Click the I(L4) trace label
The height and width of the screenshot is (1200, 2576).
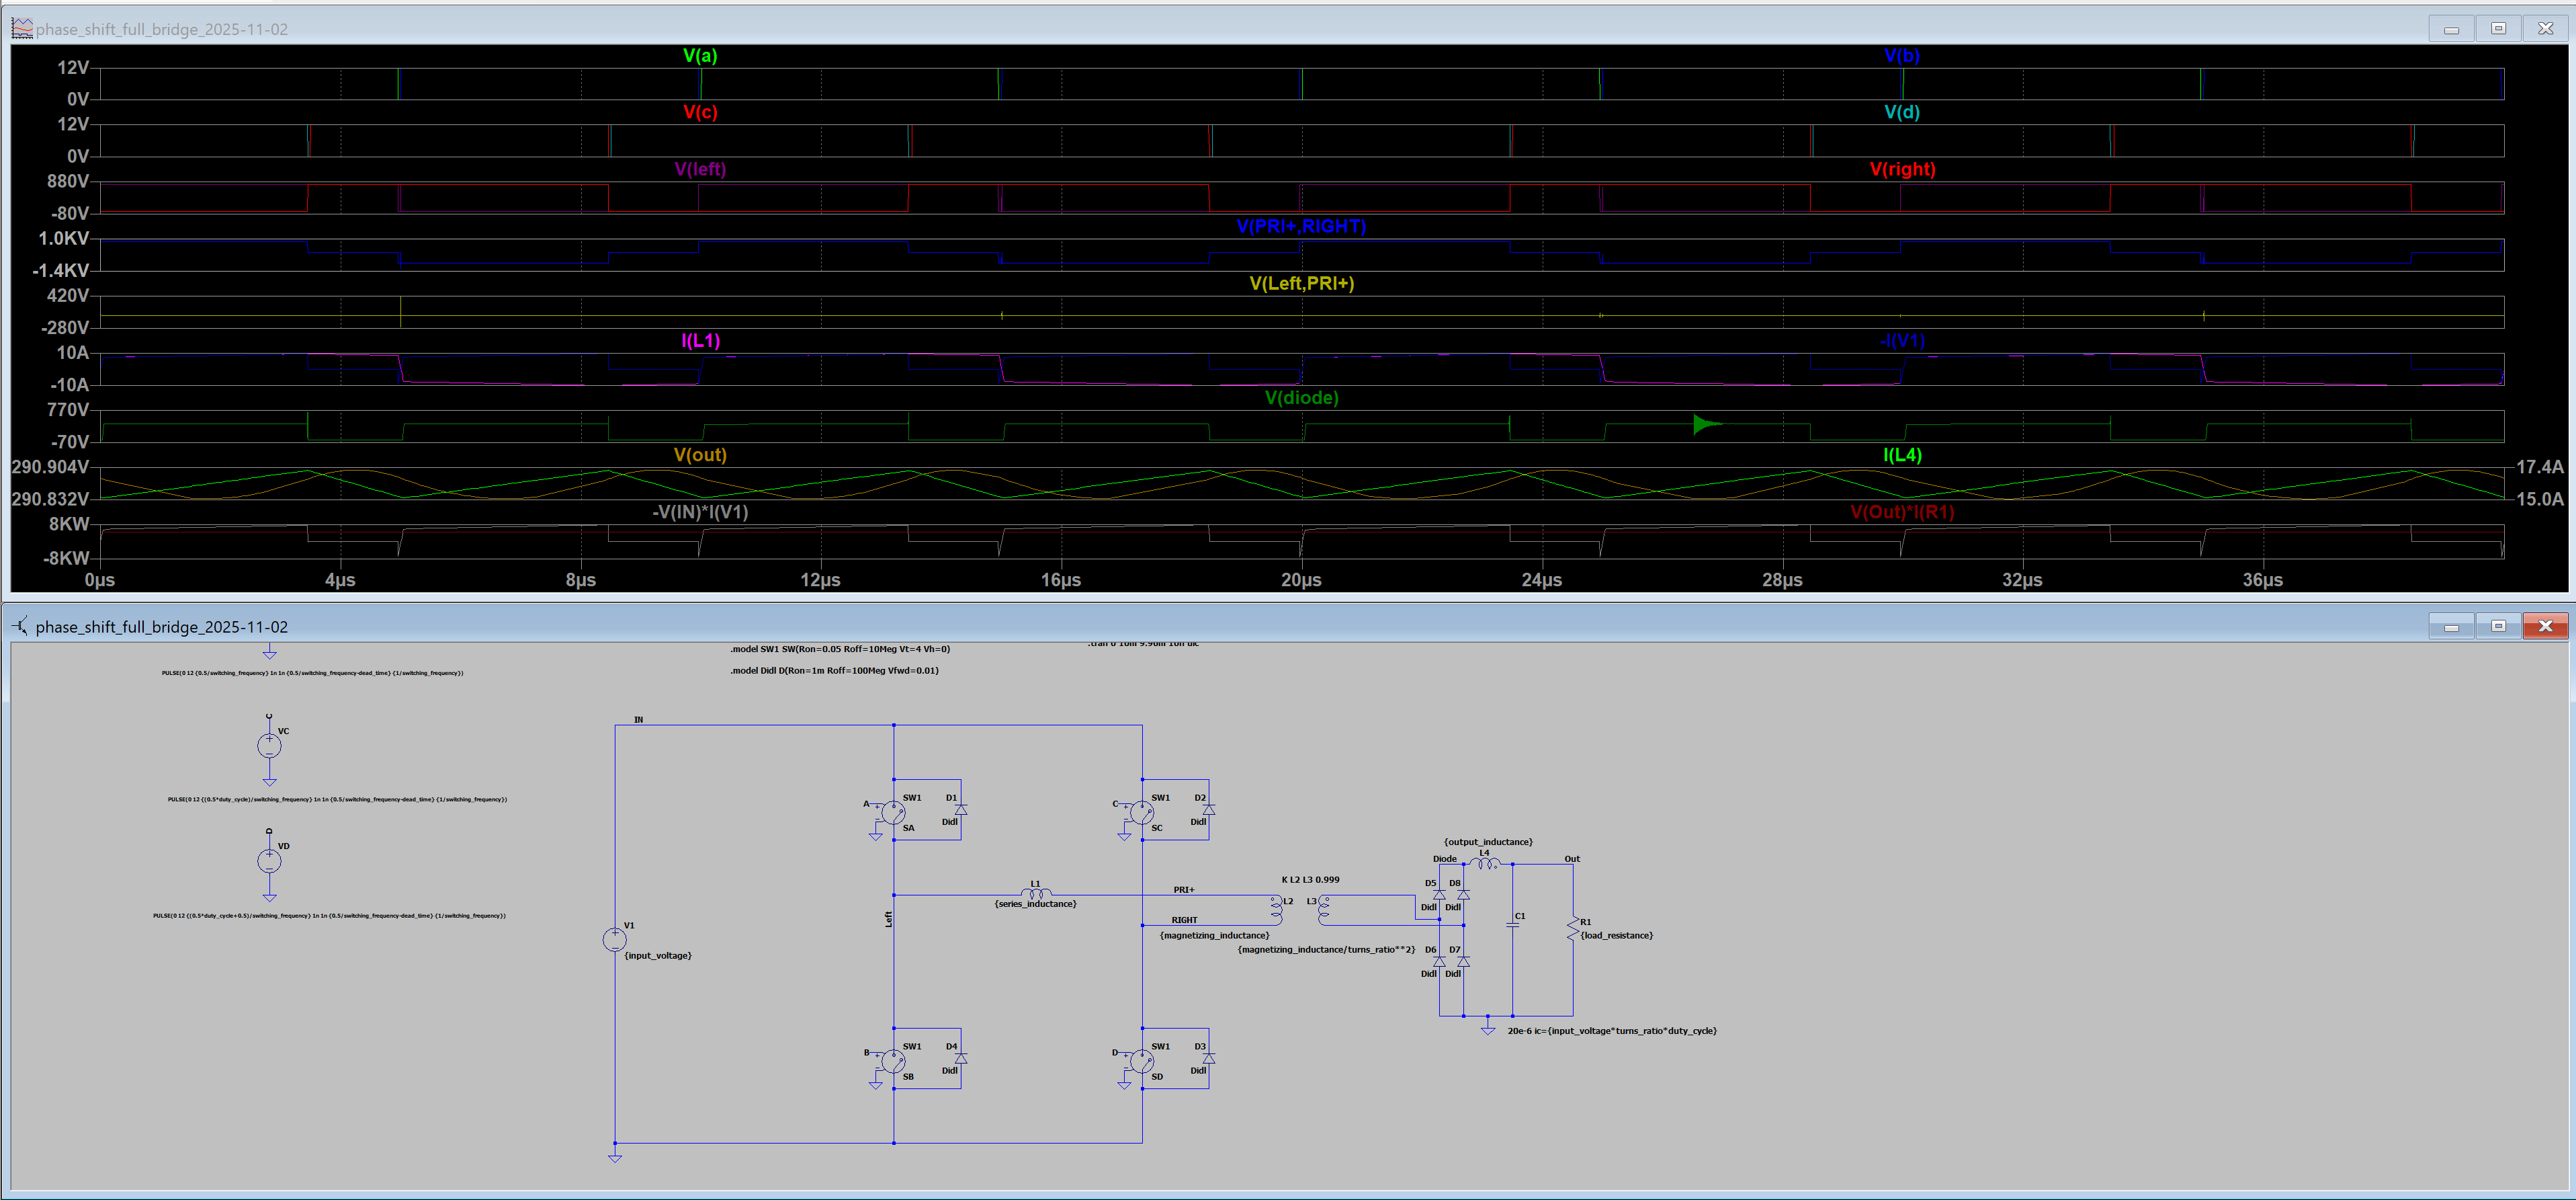[x=1902, y=454]
